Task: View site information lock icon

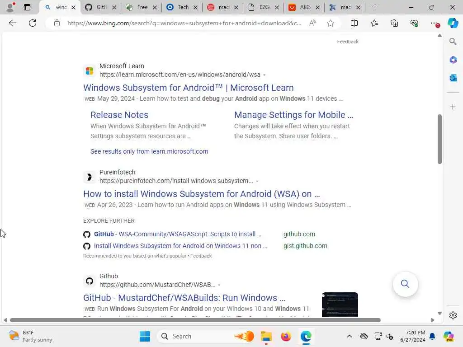Action: coord(57,23)
